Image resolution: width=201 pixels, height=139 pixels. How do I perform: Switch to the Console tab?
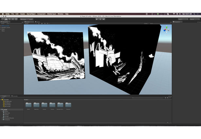[14, 96]
